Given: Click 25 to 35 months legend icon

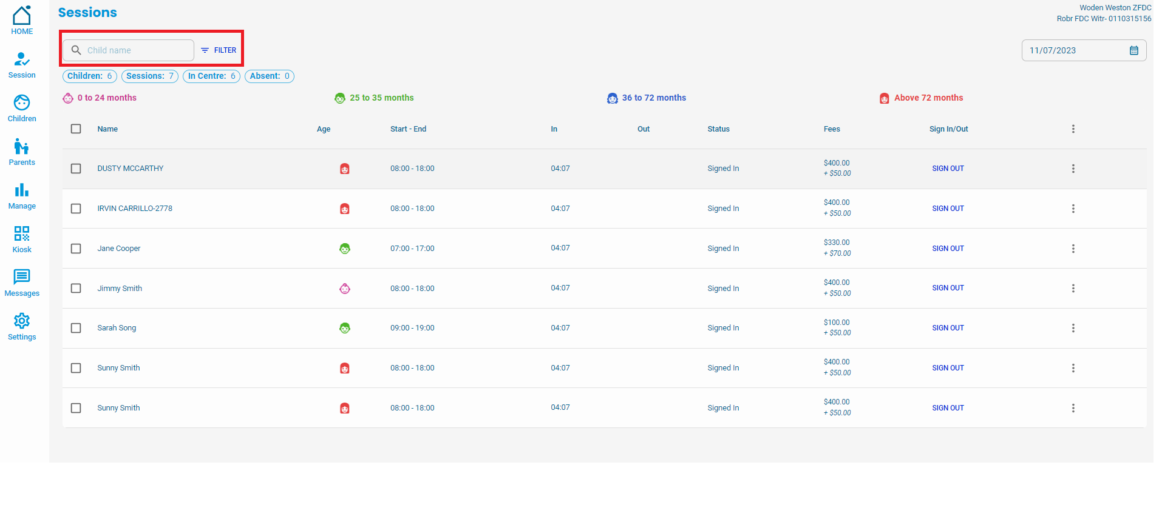Looking at the screenshot, I should (x=340, y=98).
